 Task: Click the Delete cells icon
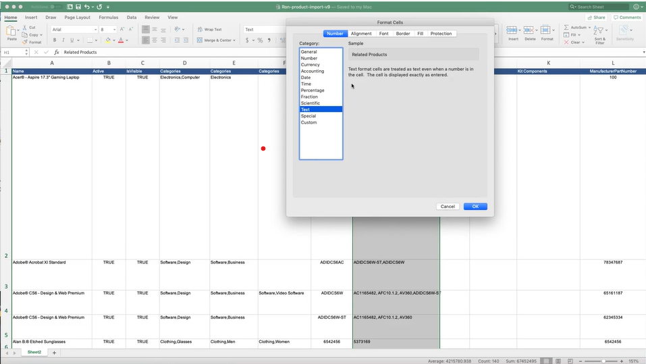coord(530,32)
